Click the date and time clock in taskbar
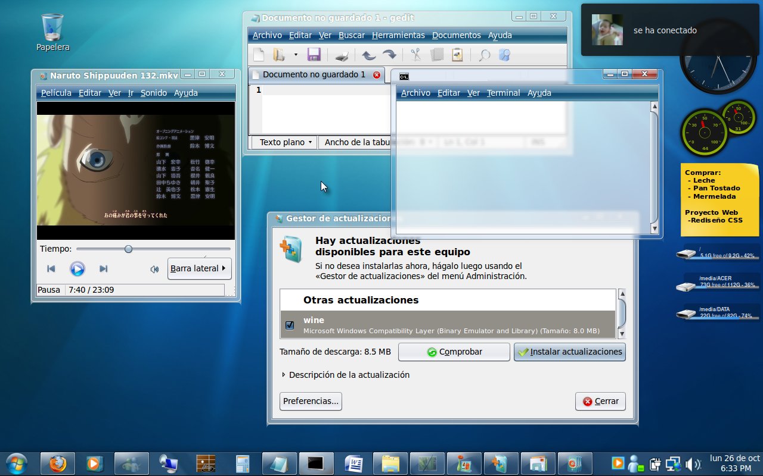 [735, 463]
